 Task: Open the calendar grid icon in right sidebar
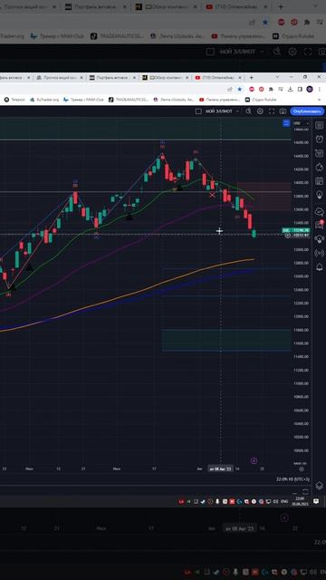[319, 181]
